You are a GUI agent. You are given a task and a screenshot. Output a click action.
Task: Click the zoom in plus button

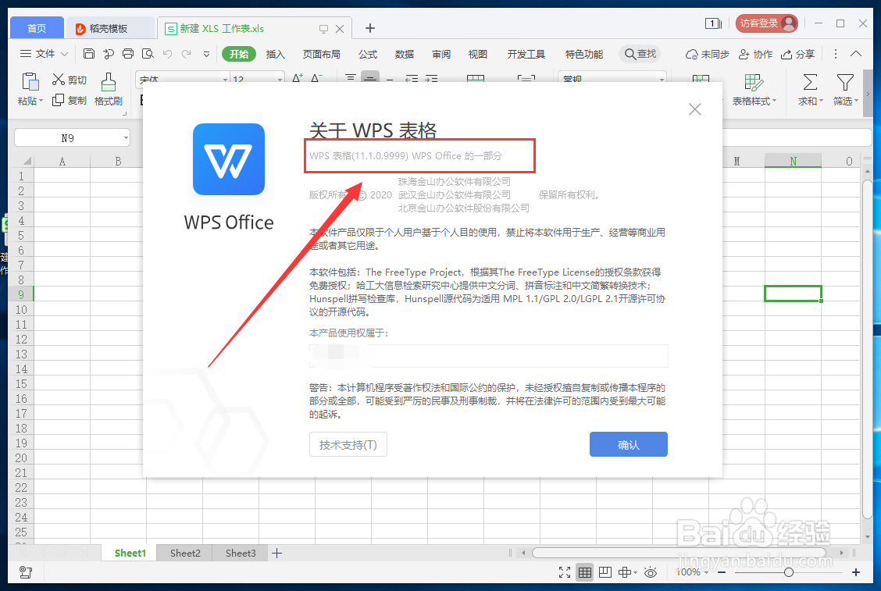pos(856,572)
